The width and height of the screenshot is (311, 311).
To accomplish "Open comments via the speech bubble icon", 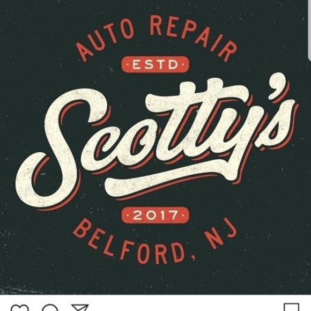I will [x=50, y=308].
